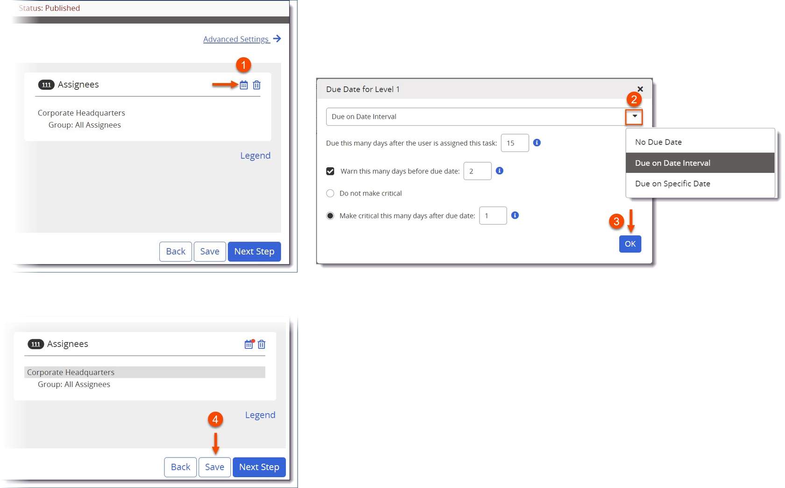Pick the highlighted Due on Date Interval option
This screenshot has width=785, height=488.
672,163
